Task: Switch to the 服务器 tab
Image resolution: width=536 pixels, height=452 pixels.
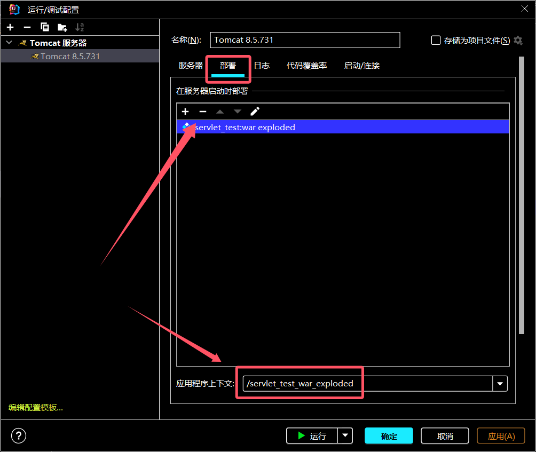Action: tap(191, 65)
